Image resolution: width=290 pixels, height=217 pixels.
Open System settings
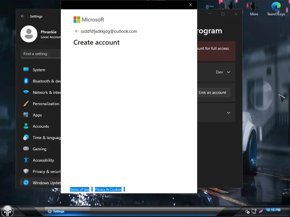pos(41,70)
